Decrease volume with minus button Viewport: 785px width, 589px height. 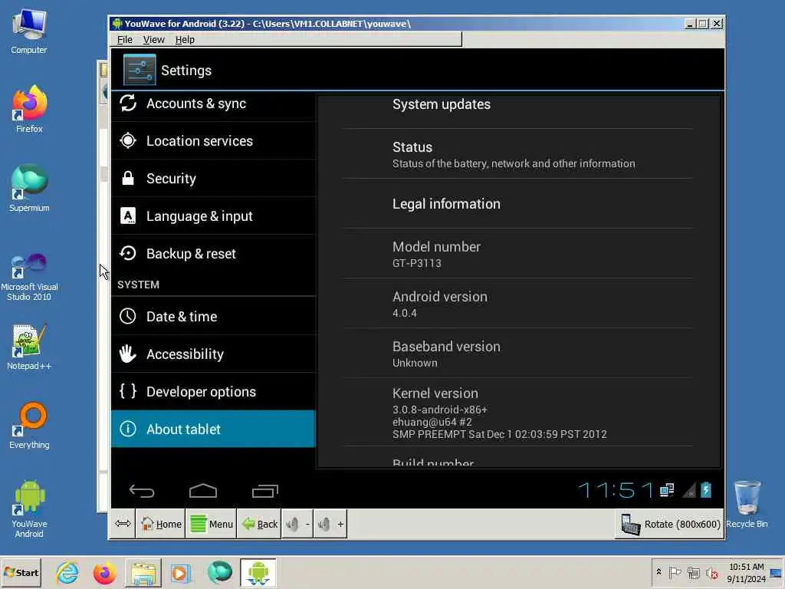298,524
